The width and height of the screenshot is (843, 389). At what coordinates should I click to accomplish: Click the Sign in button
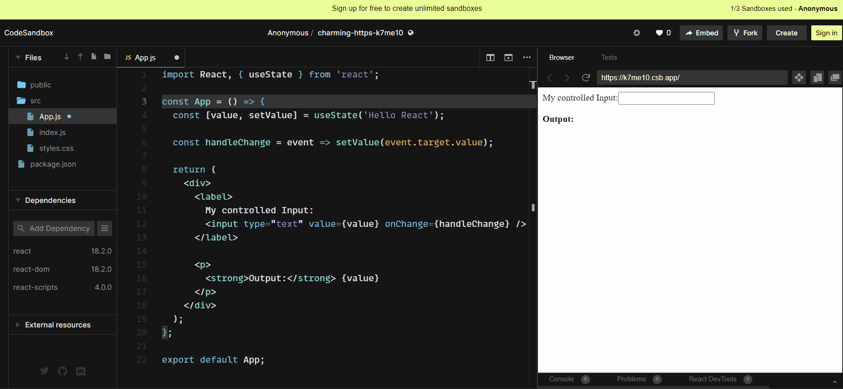(826, 33)
